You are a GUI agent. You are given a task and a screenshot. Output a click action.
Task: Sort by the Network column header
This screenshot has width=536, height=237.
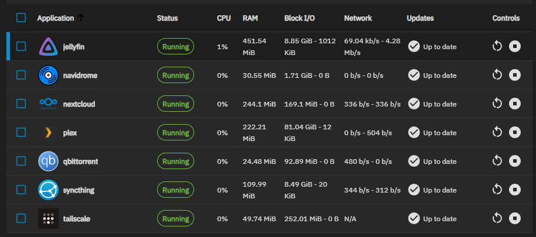(x=358, y=18)
